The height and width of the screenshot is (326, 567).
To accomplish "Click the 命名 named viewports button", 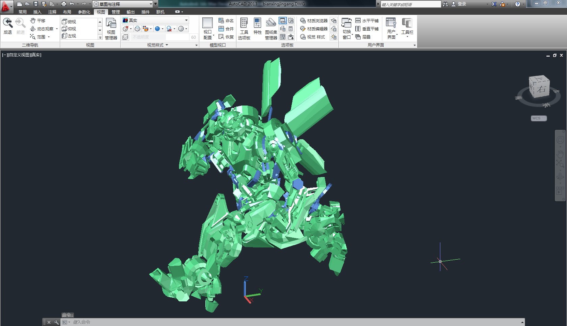I will 226,21.
